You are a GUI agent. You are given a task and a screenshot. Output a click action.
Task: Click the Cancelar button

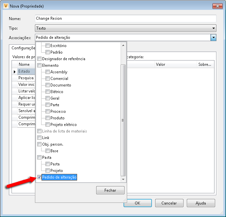pyautogui.click(x=169, y=203)
